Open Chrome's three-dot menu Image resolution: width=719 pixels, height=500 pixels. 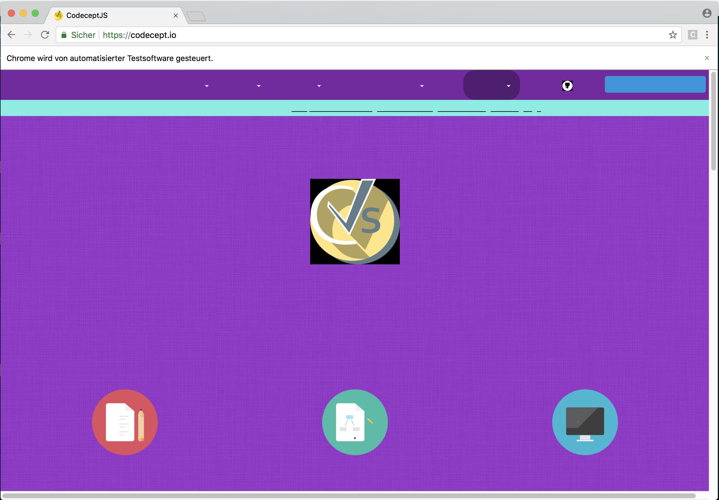click(707, 35)
